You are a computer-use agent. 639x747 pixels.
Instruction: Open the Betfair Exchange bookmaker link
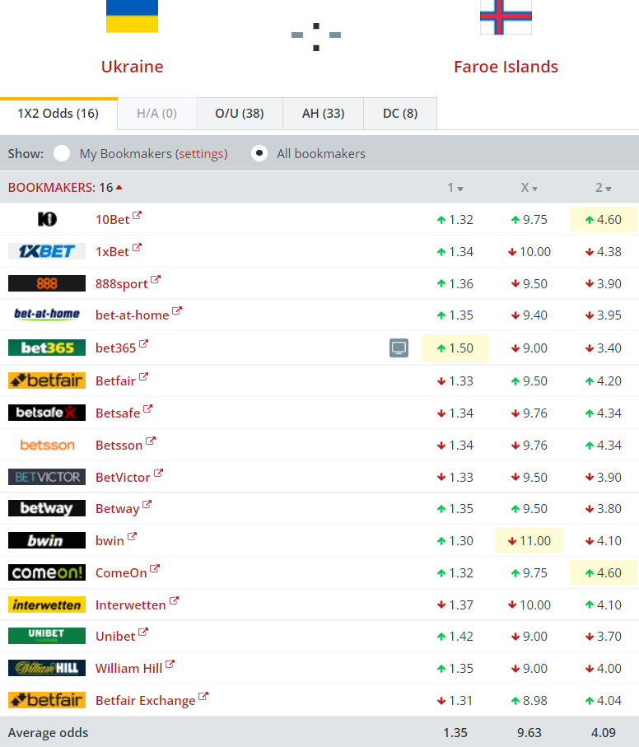[x=145, y=701]
